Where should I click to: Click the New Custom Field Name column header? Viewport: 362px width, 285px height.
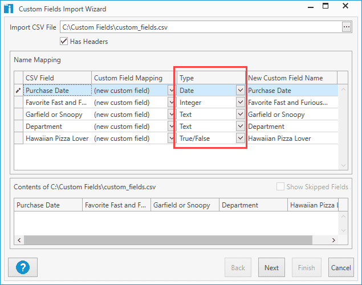(x=291, y=78)
